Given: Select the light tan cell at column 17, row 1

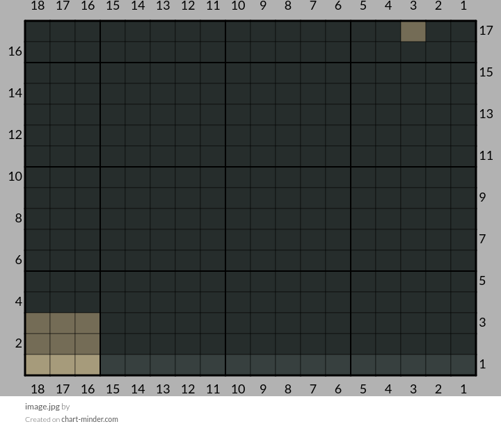Looking at the screenshot, I should (x=63, y=365).
